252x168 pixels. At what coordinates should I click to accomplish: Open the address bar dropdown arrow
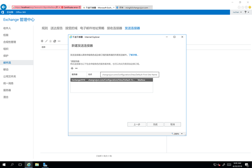[59, 7]
